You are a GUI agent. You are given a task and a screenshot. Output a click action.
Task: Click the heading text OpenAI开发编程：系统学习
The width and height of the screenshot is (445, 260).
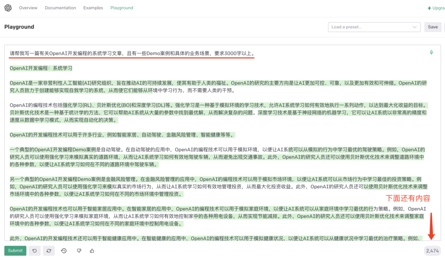tap(41, 68)
